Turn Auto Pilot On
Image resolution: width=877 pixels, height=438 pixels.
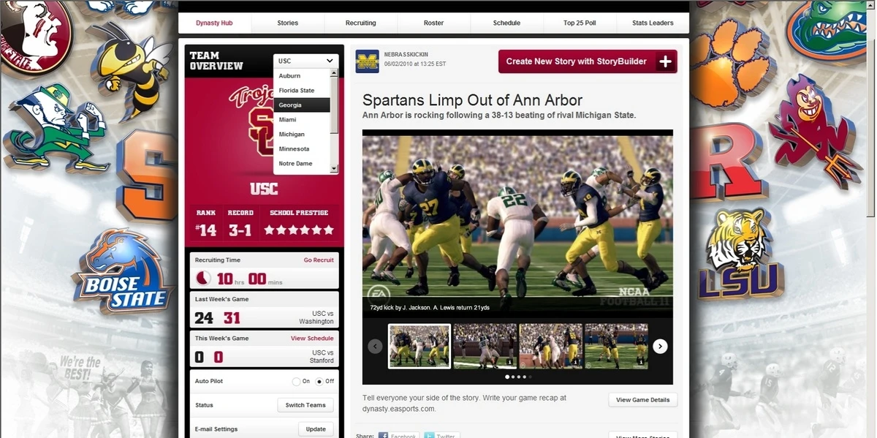pos(296,381)
